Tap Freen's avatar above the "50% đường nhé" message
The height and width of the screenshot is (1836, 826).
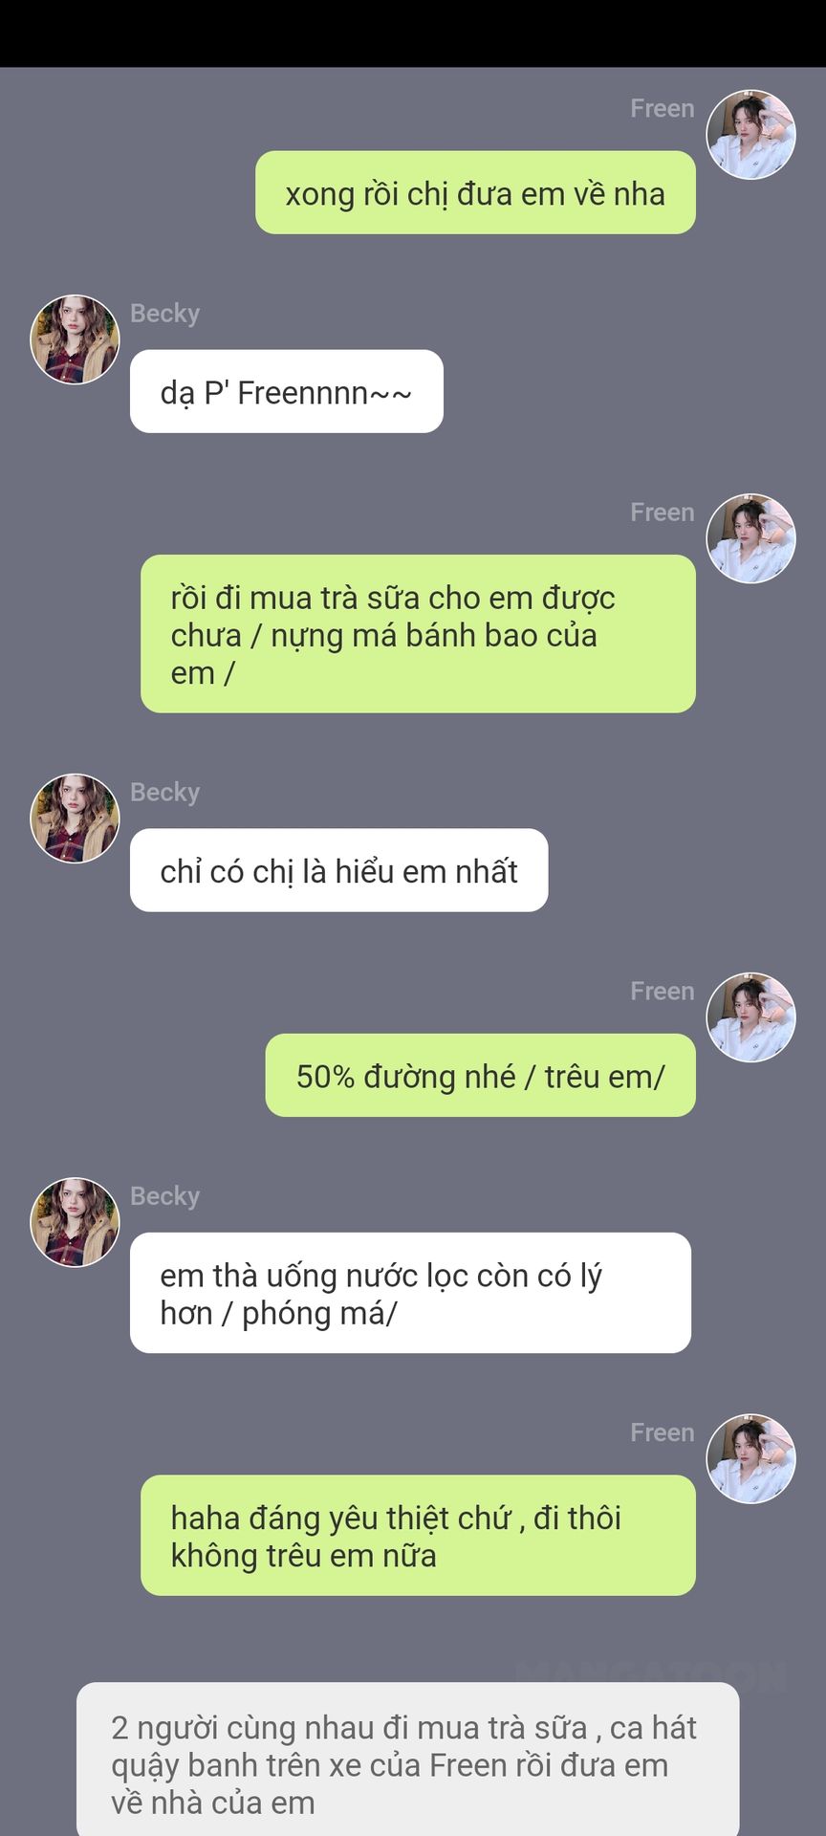(750, 1017)
